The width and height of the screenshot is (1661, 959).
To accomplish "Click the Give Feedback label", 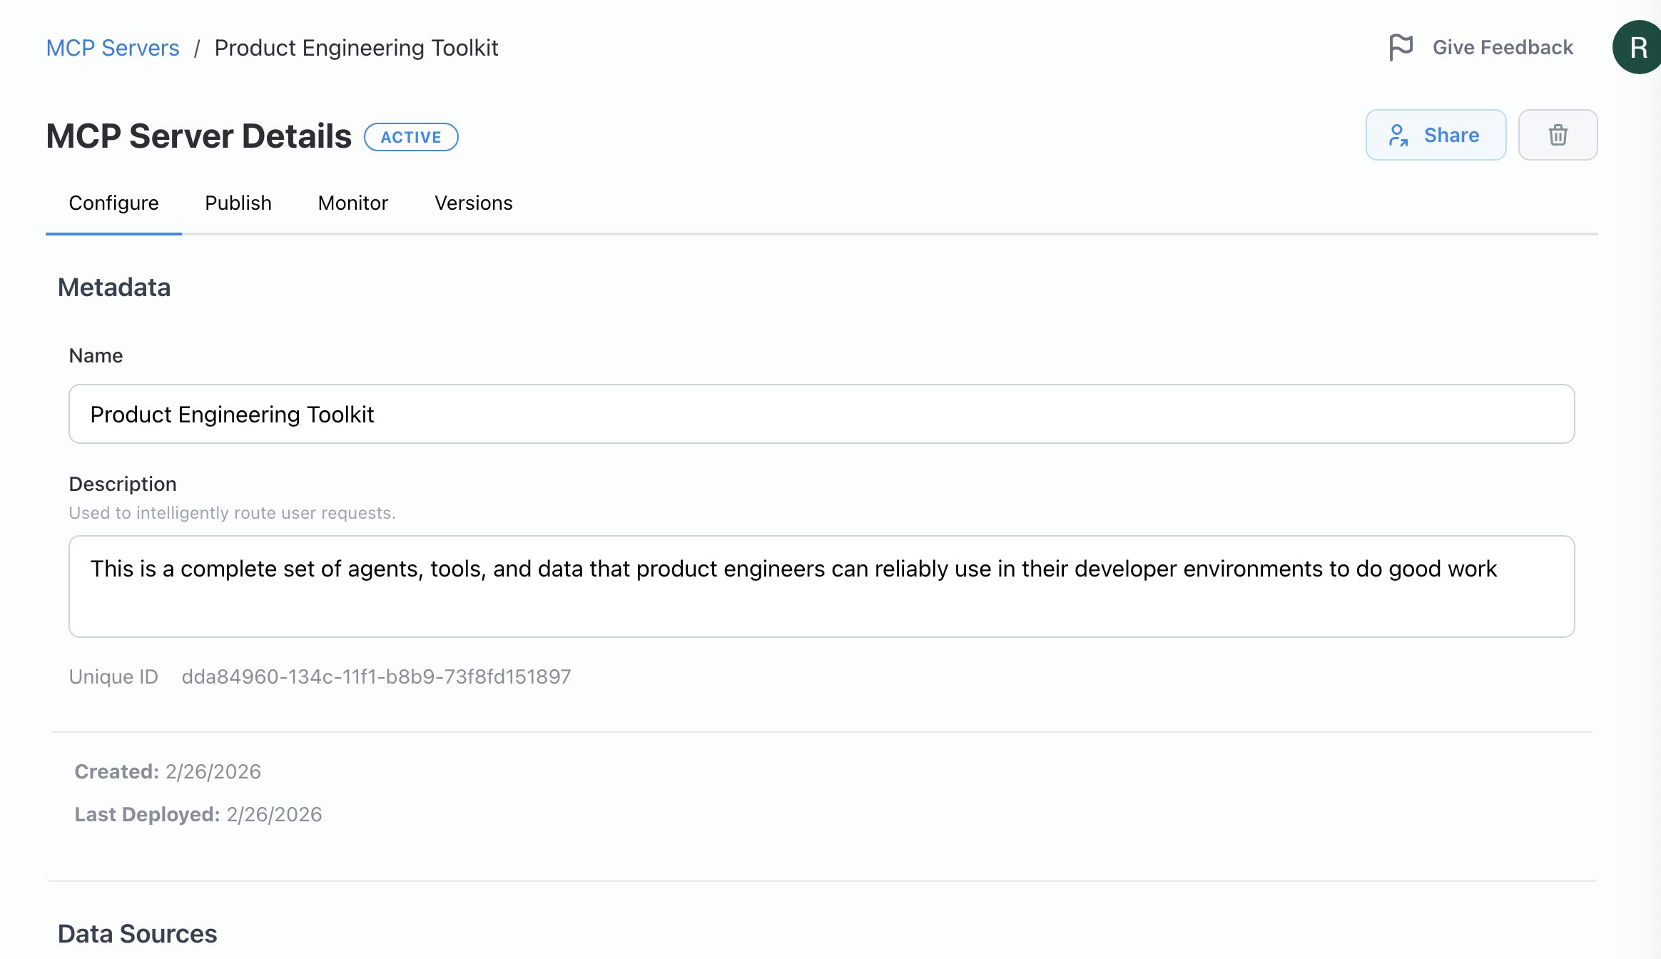I will click(1503, 46).
